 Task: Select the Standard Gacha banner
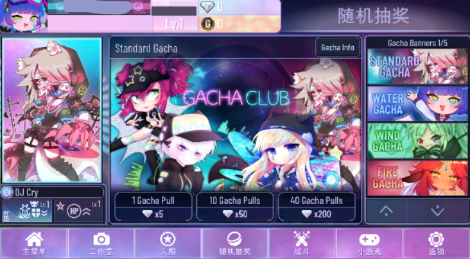click(x=417, y=67)
